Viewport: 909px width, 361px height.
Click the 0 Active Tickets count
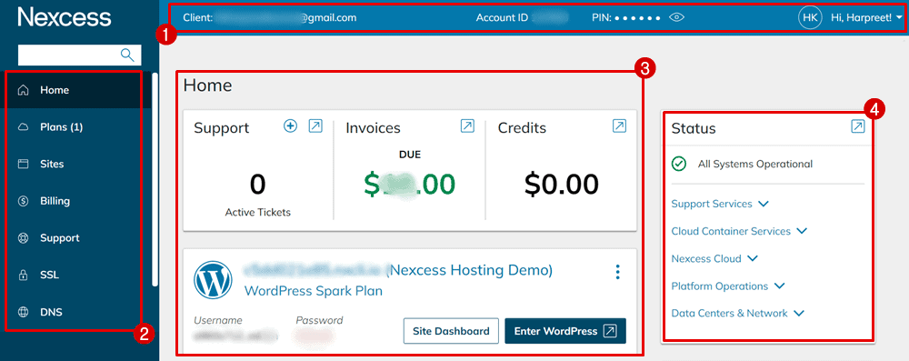tap(258, 186)
